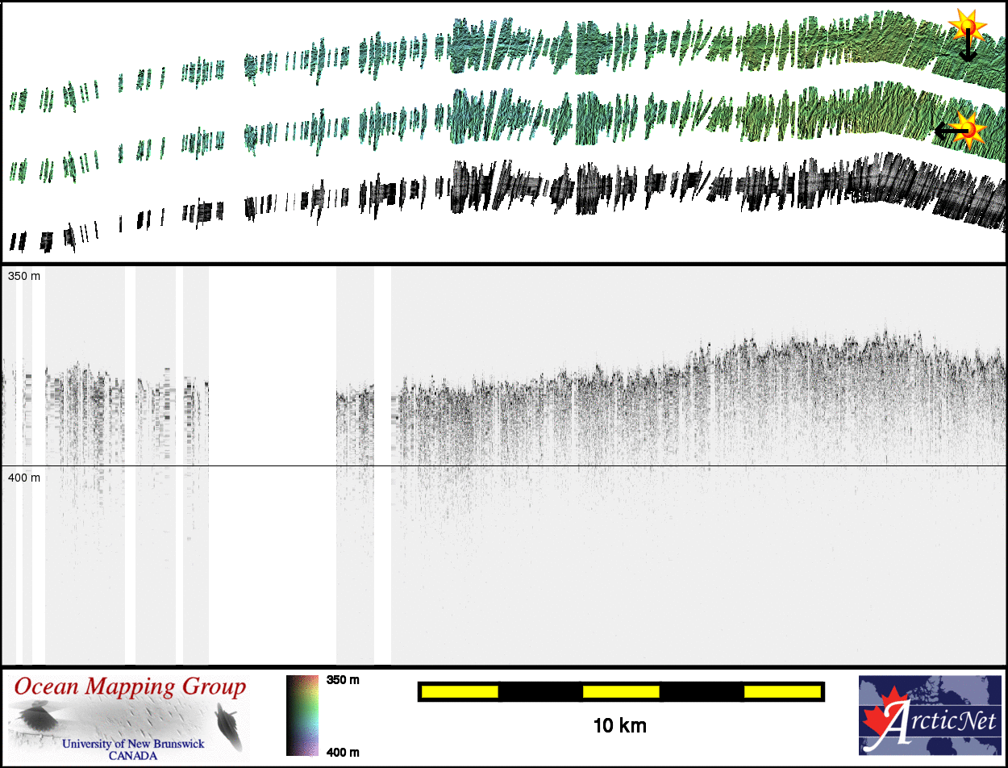The height and width of the screenshot is (768, 1008).
Task: Click the 10 km scale label
Action: pos(619,725)
